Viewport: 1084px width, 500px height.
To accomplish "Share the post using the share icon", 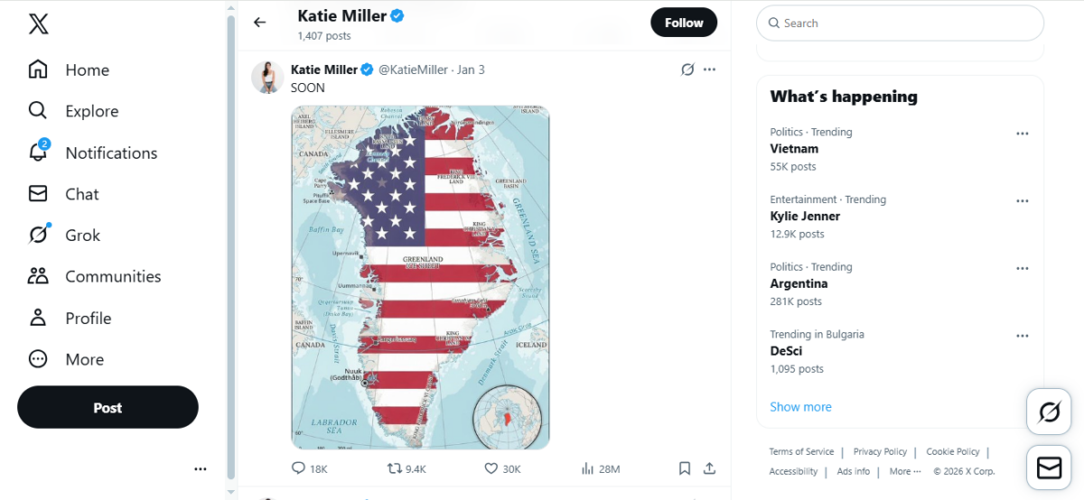I will (x=709, y=468).
